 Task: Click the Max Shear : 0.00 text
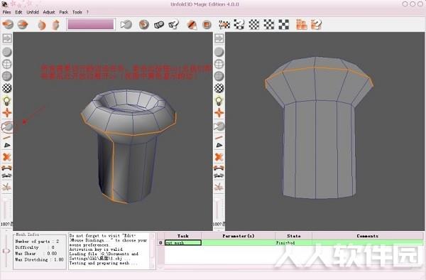coord(36,254)
